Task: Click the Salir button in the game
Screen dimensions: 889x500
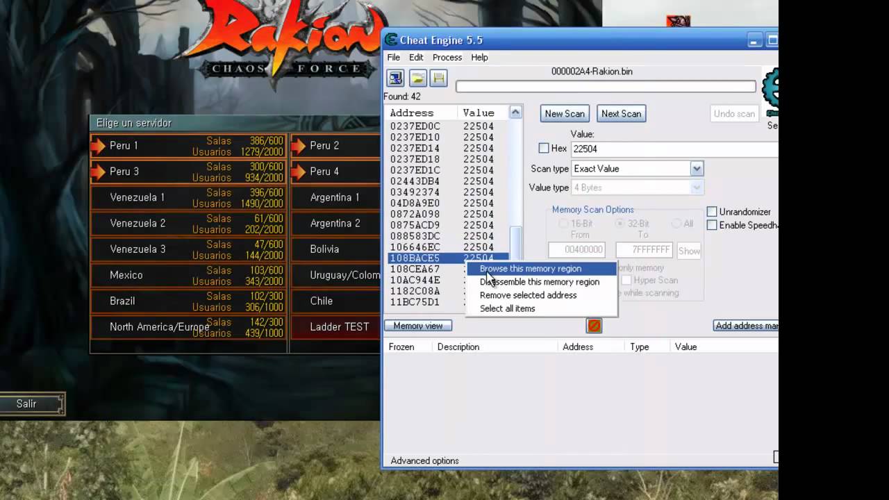Action: (x=31, y=404)
